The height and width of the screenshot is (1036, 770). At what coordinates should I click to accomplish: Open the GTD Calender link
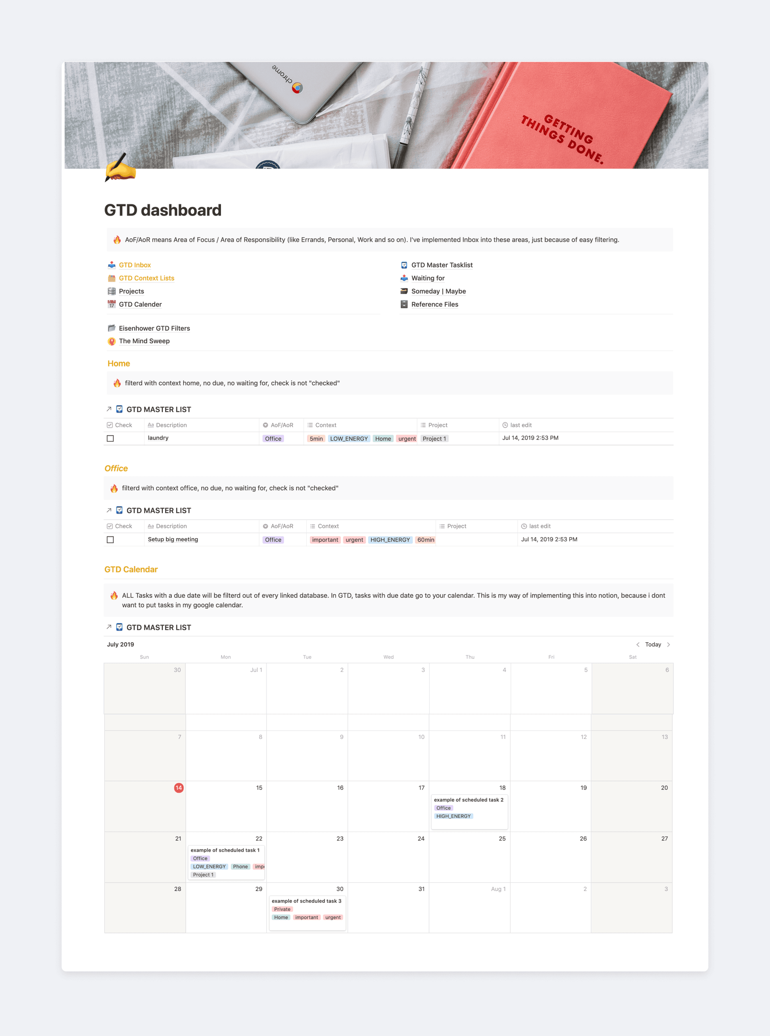point(140,304)
